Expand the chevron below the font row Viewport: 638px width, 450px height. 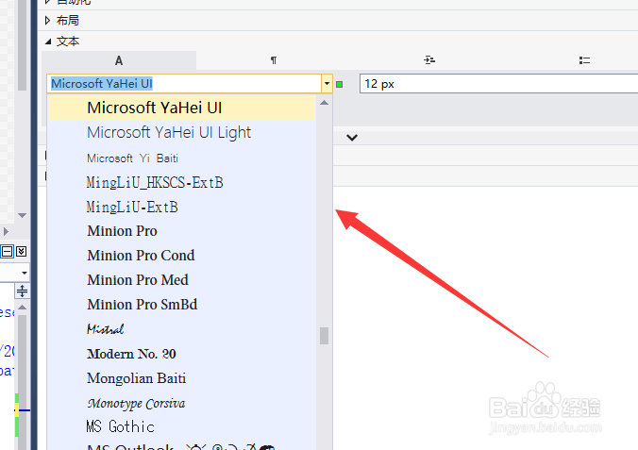pyautogui.click(x=352, y=138)
